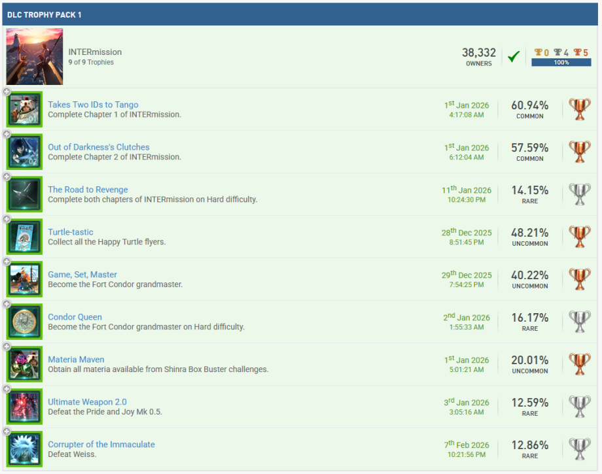Click the INTERmission DLC cover thumbnail

[35, 57]
